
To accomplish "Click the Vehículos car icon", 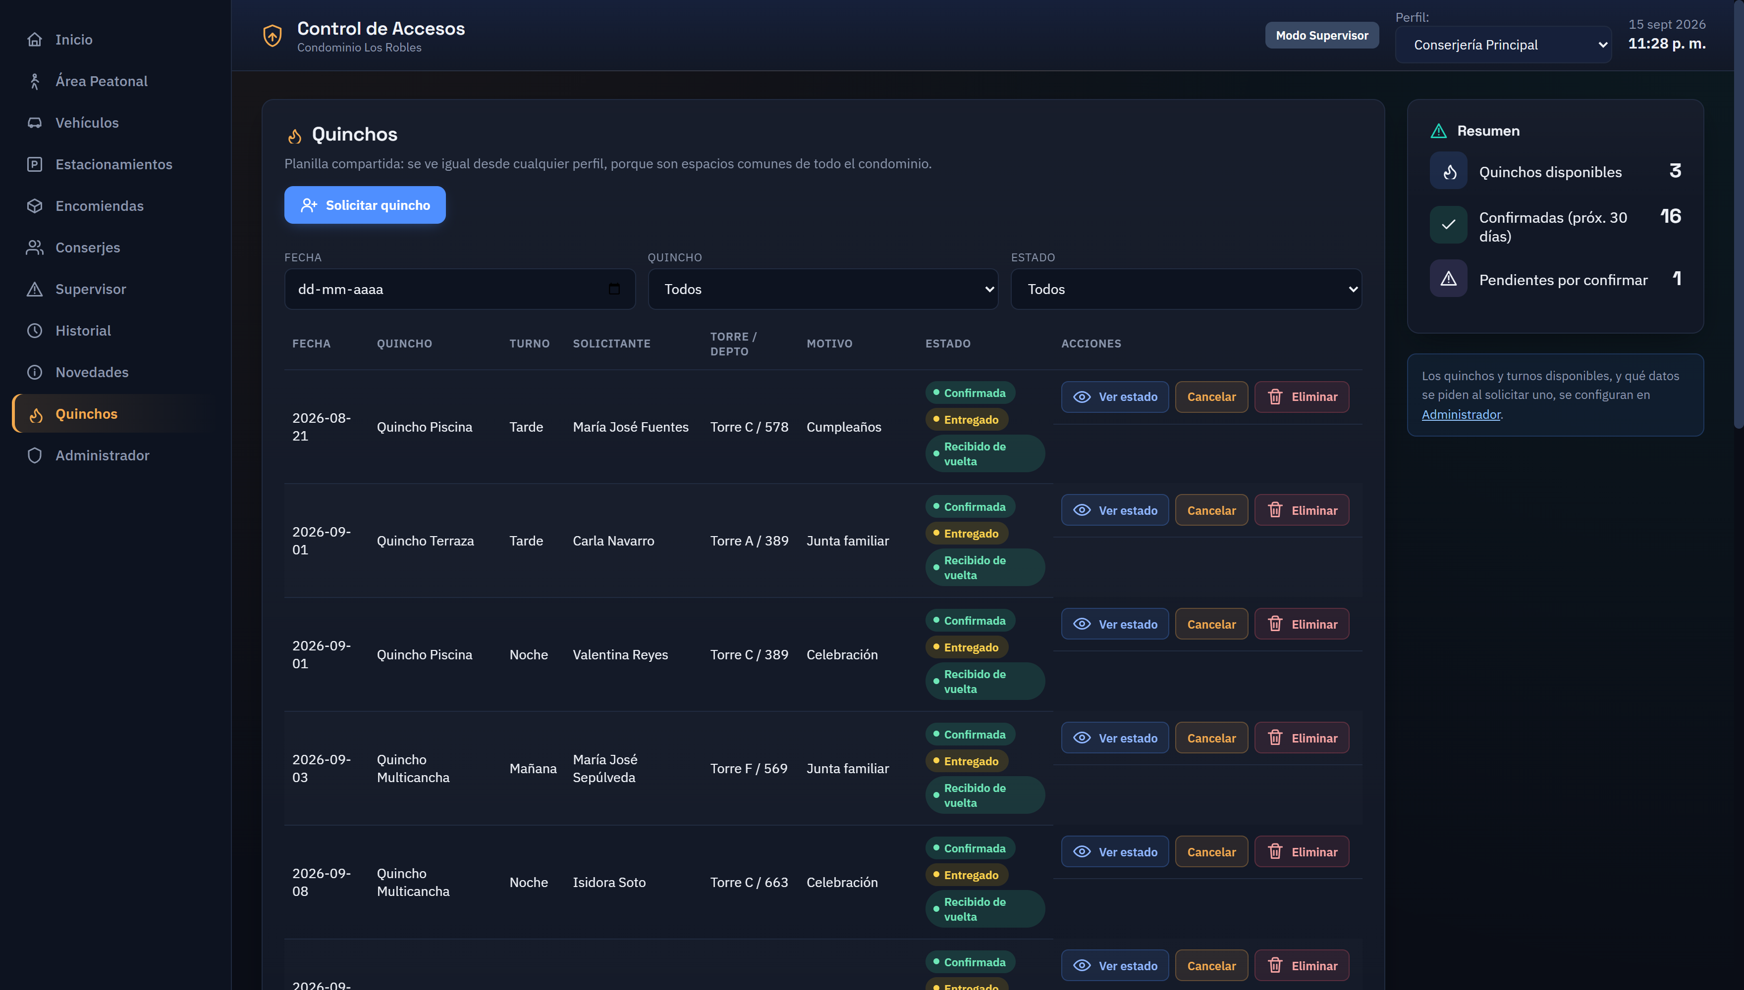I will point(35,122).
